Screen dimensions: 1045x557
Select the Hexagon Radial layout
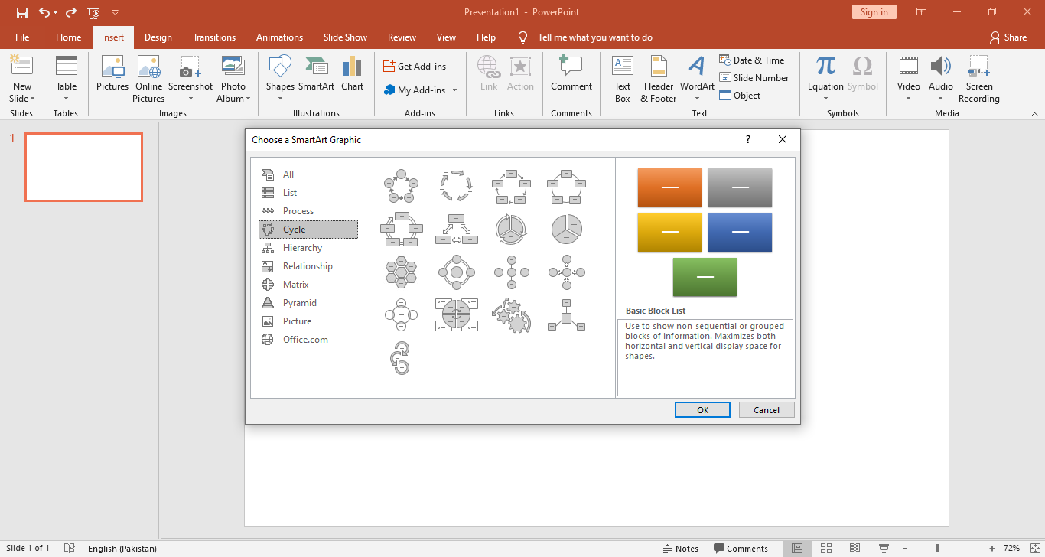(x=401, y=272)
